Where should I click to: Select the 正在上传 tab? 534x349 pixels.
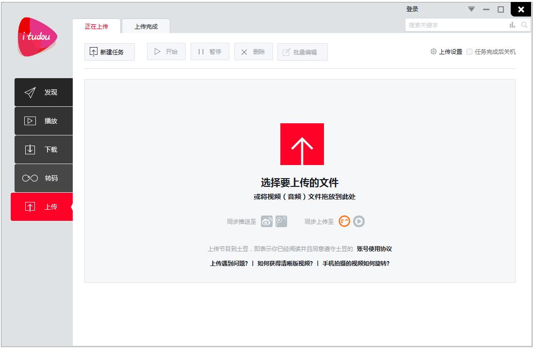[97, 26]
